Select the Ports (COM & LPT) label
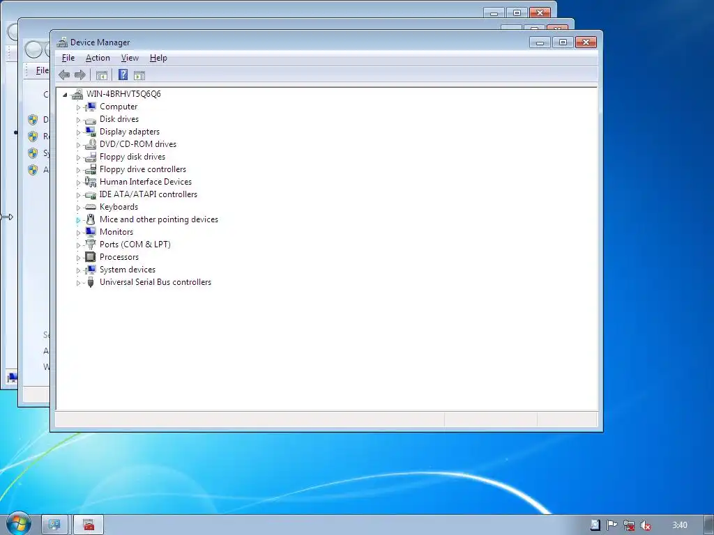The height and width of the screenshot is (535, 714). 135,245
